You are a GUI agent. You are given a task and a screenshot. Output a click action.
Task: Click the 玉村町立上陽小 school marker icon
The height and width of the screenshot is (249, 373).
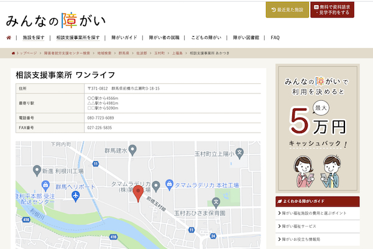click(241, 153)
